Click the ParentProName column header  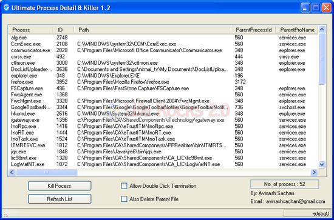297,30
